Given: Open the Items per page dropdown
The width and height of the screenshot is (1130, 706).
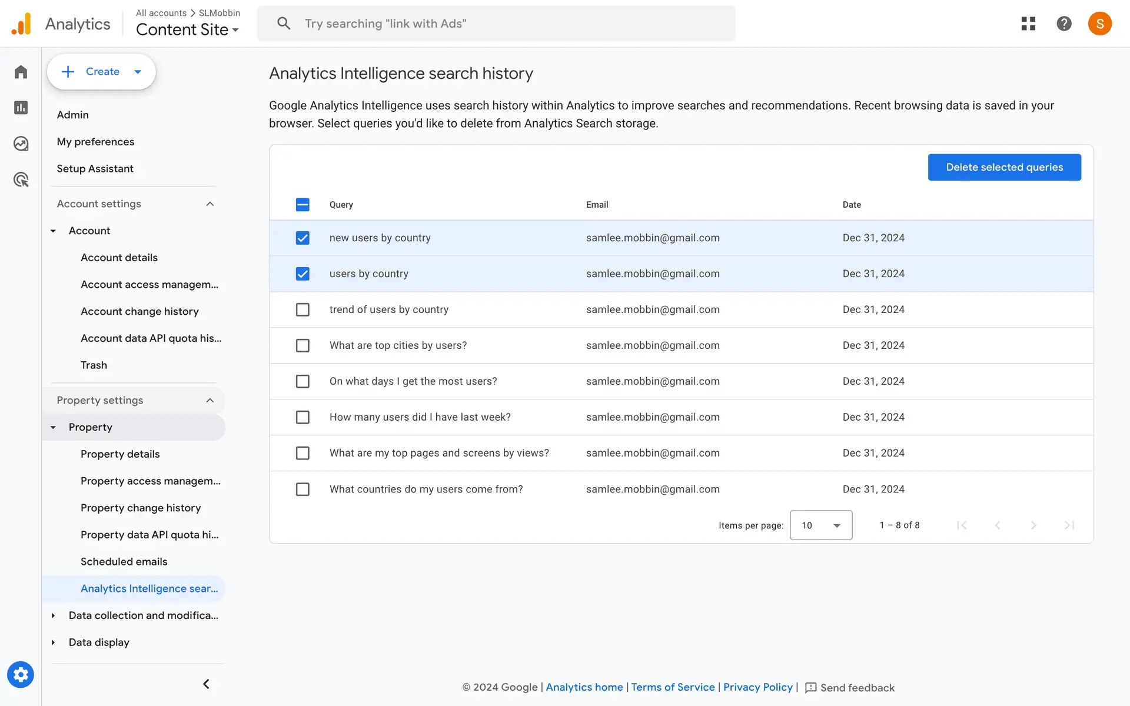Looking at the screenshot, I should point(821,525).
